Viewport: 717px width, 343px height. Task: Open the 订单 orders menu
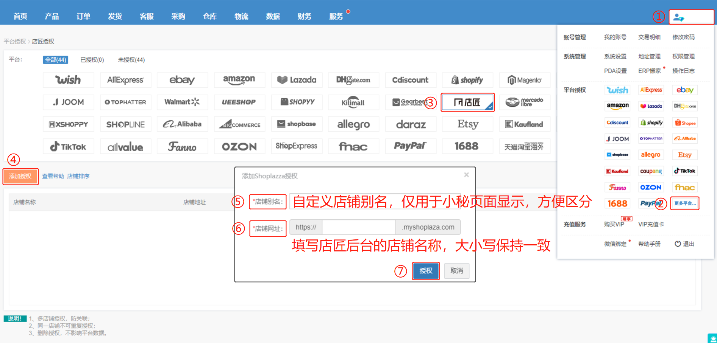(x=83, y=16)
